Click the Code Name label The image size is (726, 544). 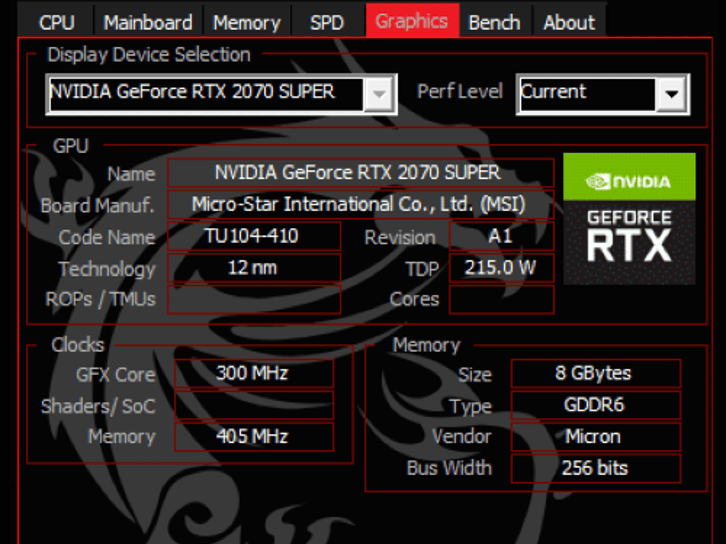[x=107, y=237]
